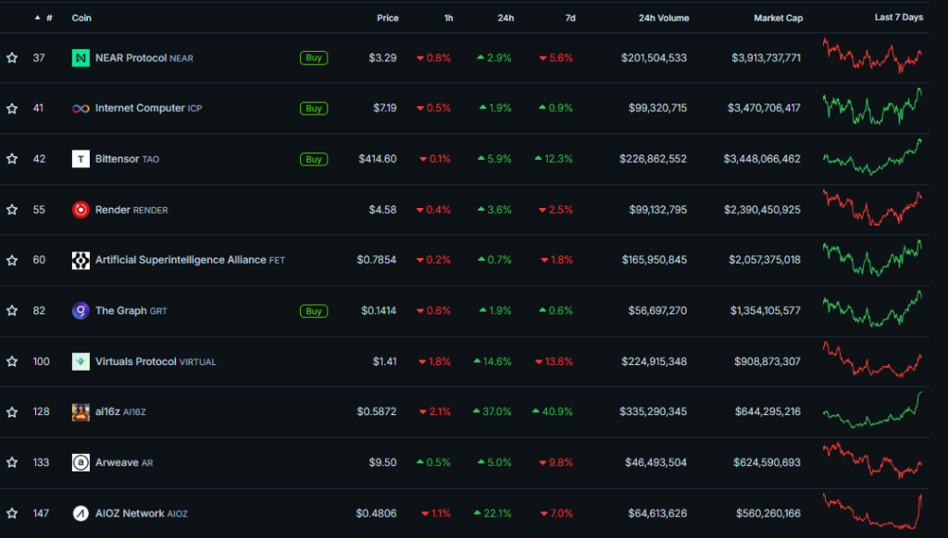
Task: Sort by Price column header
Action: point(388,18)
